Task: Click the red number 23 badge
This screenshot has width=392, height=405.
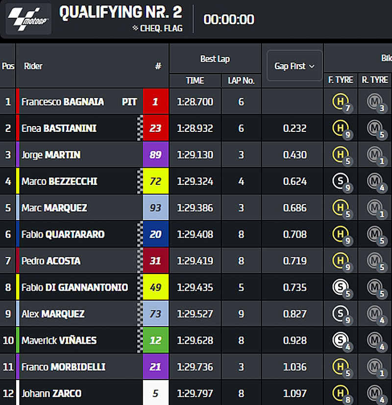Action: coord(155,128)
